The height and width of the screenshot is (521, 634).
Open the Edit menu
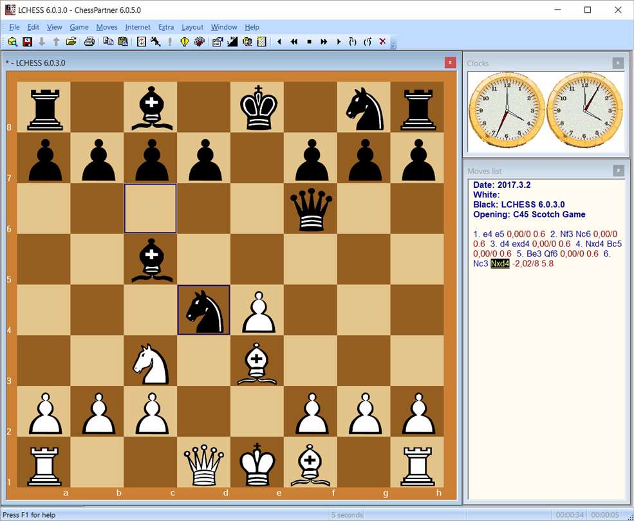pos(33,27)
